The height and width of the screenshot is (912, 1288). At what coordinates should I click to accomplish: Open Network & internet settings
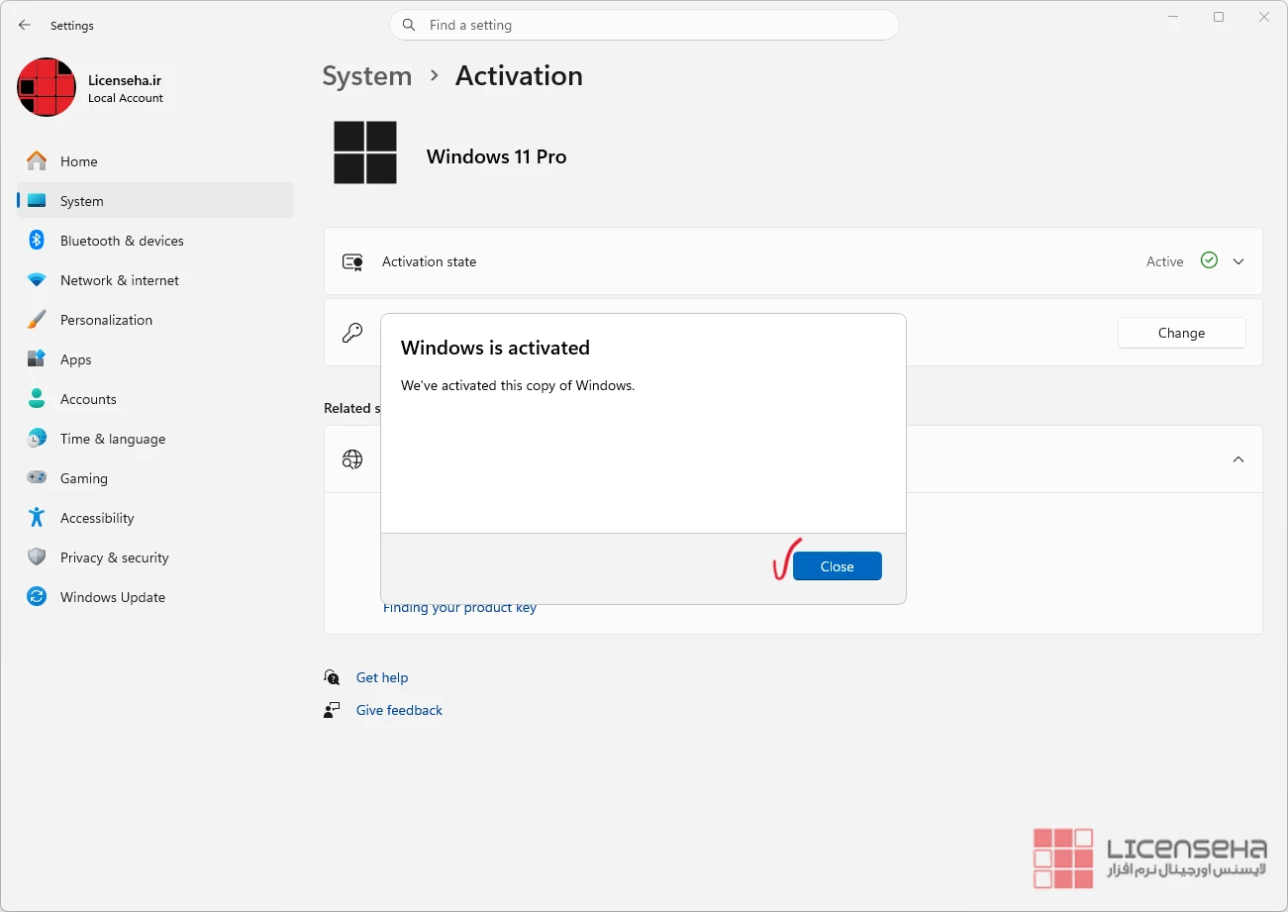[155, 280]
